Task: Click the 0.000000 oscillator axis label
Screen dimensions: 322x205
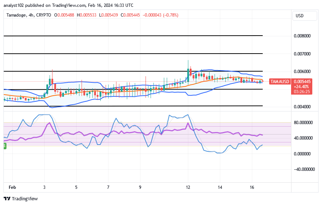Action: pyautogui.click(x=302, y=154)
